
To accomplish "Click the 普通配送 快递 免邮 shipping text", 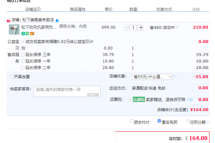I will 149,88.
